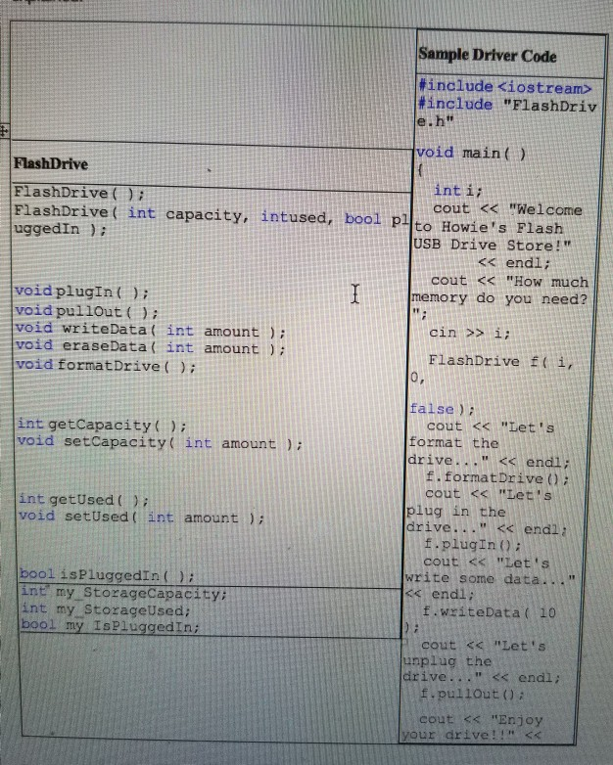Viewport: 613px width, 765px height.
Task: Click 'int my_StorageCapacity;' member line
Action: pos(124,593)
